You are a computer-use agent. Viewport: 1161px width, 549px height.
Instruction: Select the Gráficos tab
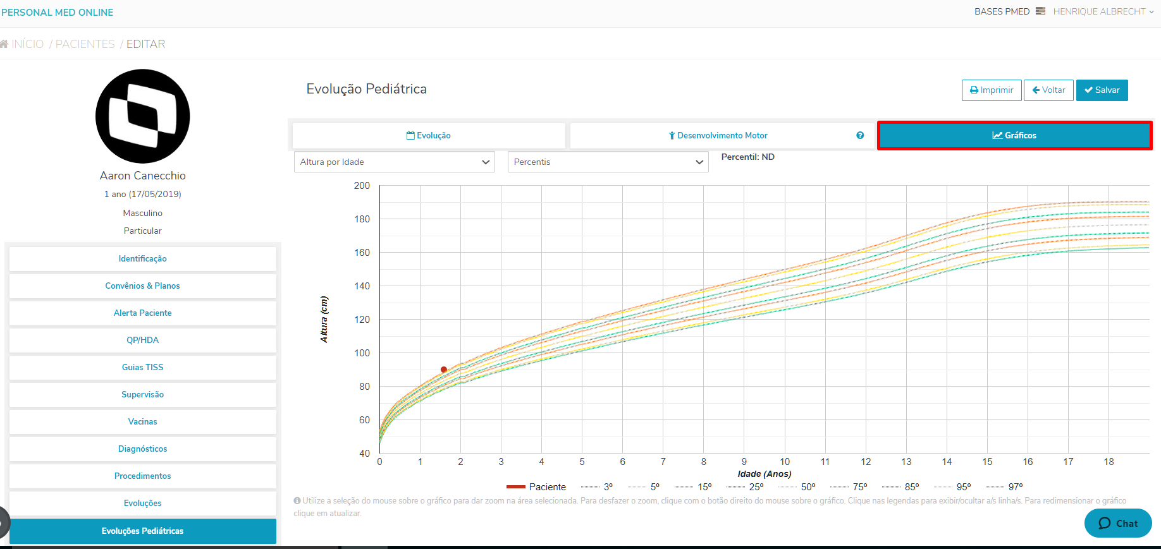[x=1014, y=135]
